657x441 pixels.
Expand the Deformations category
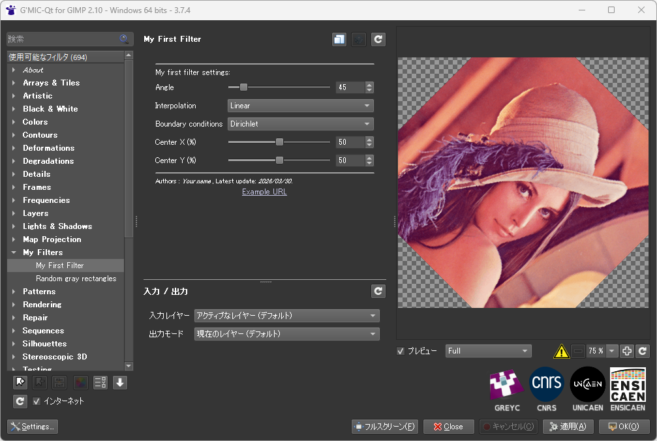[14, 148]
